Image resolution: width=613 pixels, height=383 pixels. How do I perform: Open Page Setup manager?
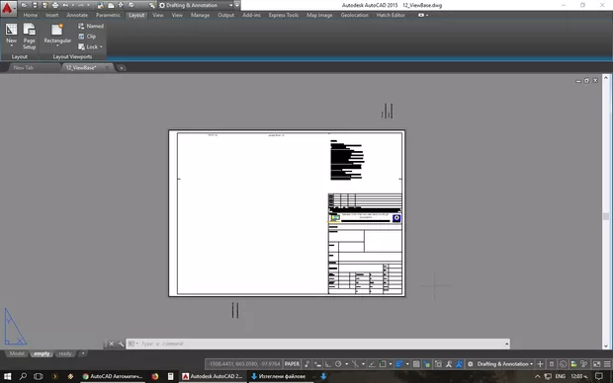click(30, 36)
